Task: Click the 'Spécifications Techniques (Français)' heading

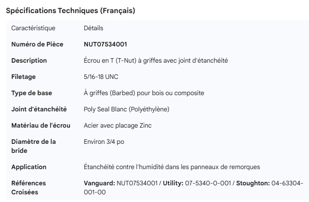Action: click(x=70, y=11)
